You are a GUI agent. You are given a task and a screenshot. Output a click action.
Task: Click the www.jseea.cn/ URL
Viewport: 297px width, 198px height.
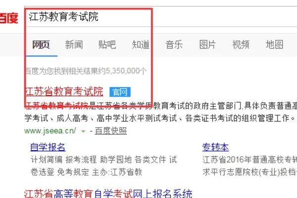pyautogui.click(x=50, y=131)
